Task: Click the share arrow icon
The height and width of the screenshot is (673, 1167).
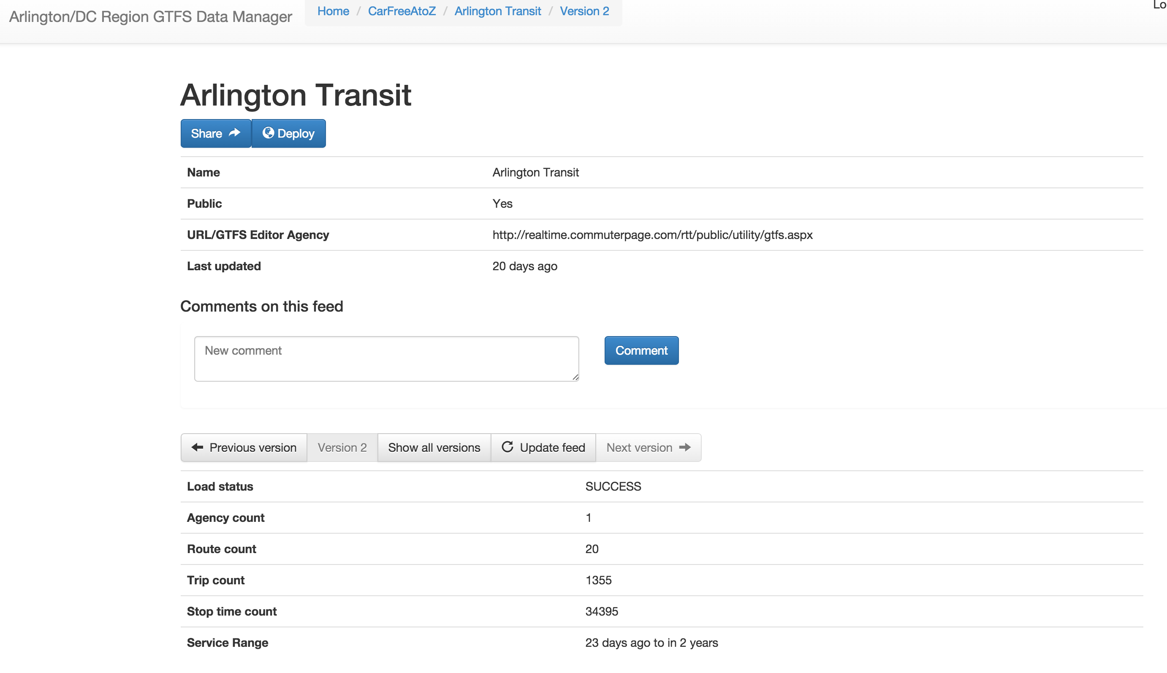Action: point(235,133)
